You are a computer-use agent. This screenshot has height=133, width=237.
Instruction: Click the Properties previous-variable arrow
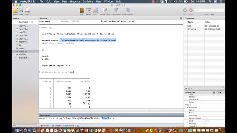point(218,92)
